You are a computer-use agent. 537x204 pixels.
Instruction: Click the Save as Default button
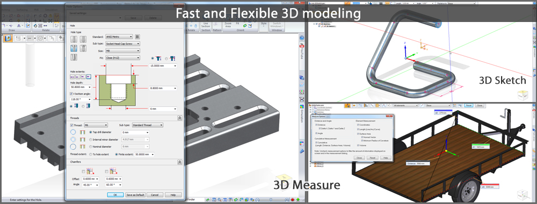click(x=136, y=195)
